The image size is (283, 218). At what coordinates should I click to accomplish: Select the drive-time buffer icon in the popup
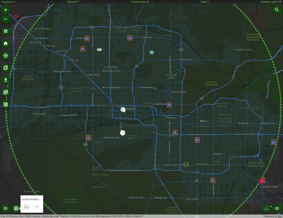click(x=26, y=207)
